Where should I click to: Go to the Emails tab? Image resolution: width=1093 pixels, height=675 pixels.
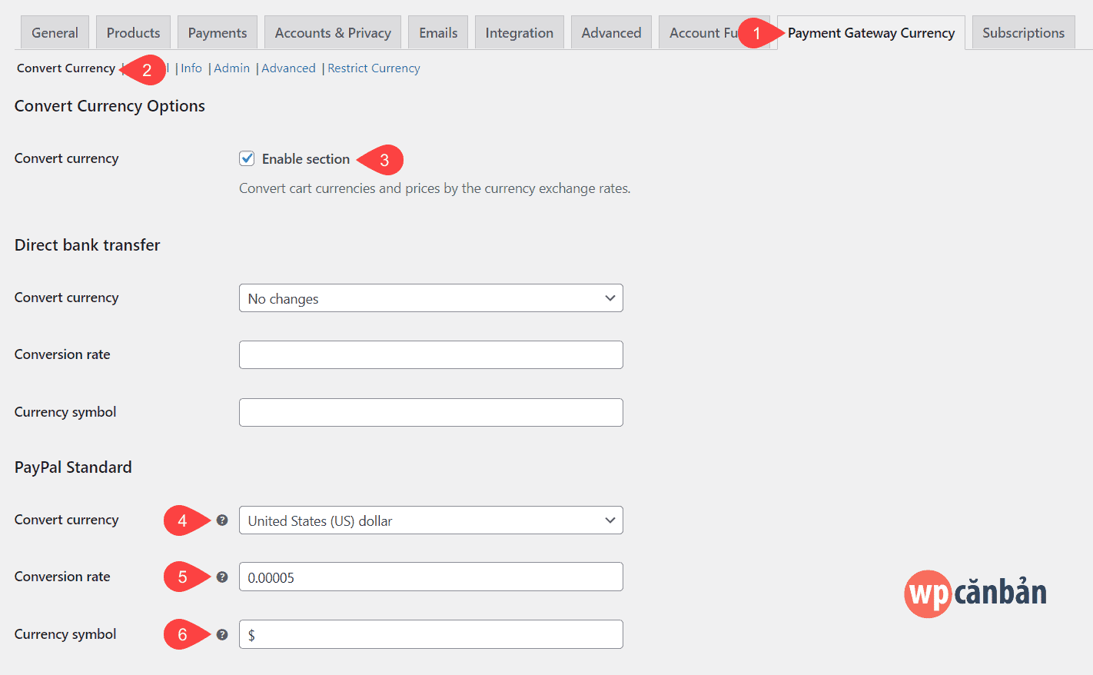(x=438, y=32)
